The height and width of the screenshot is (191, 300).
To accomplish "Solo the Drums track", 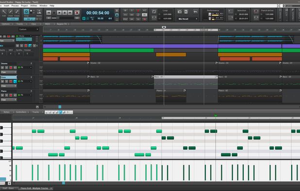I will tap(6, 67).
